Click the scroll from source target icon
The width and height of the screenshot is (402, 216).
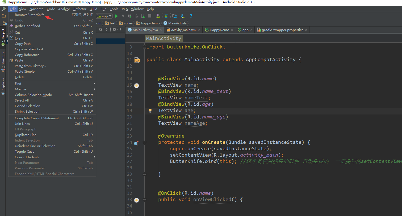click(101, 30)
